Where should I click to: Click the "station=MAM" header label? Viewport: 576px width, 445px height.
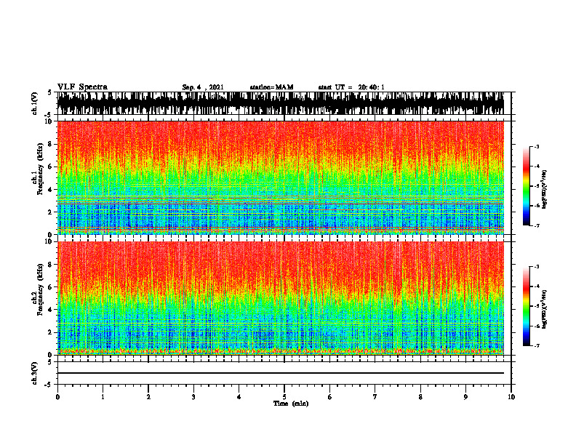tap(271, 87)
